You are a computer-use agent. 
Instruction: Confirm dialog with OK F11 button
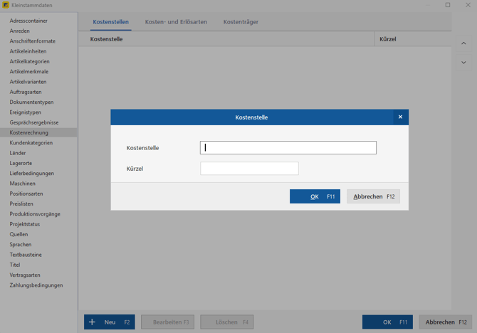click(315, 196)
